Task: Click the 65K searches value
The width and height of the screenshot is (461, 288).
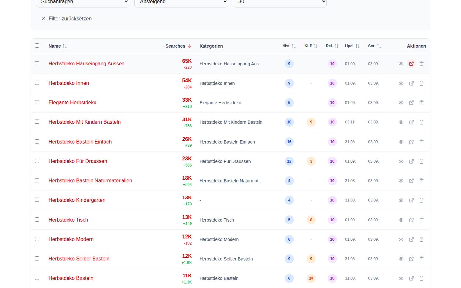Action: coord(187,61)
